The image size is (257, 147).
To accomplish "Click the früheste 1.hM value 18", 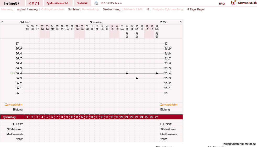I will (x=148, y=9).
